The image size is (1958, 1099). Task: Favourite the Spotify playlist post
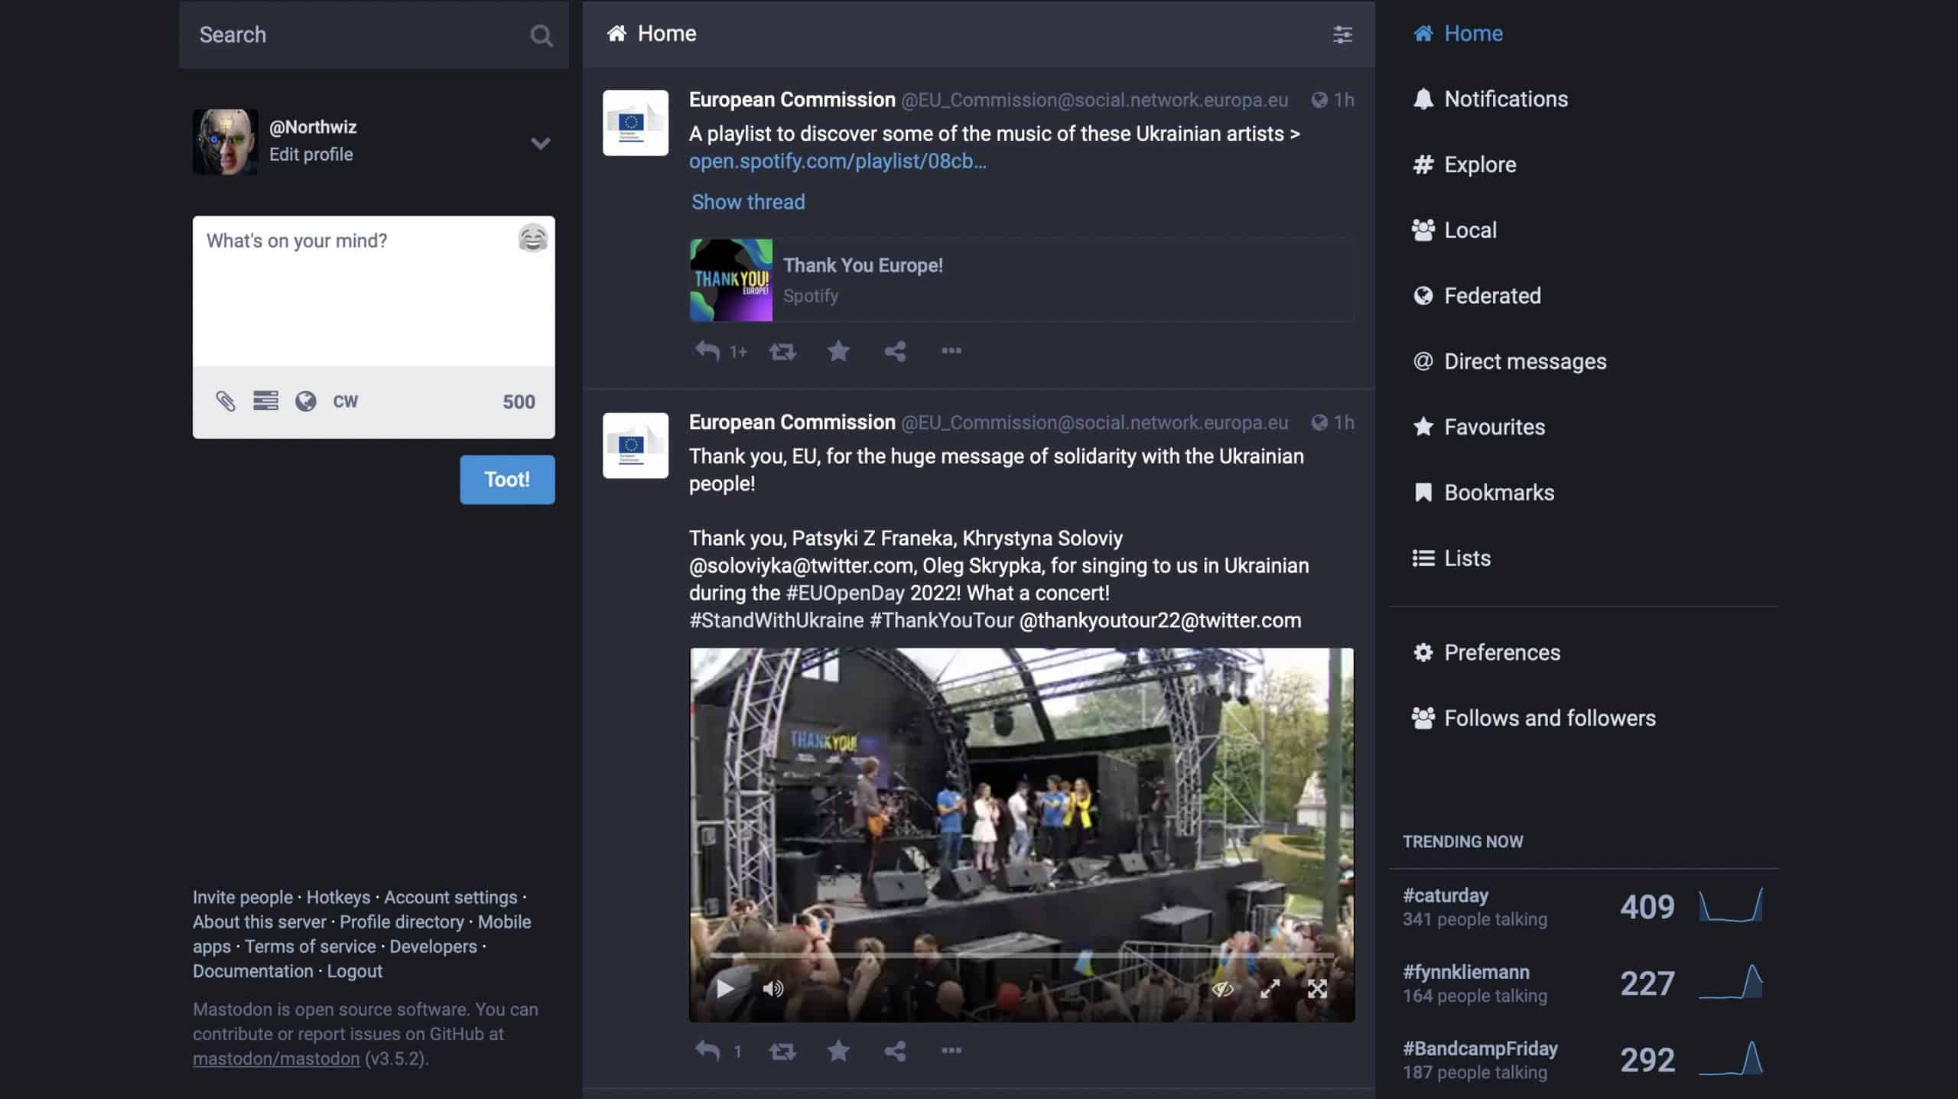coord(838,351)
